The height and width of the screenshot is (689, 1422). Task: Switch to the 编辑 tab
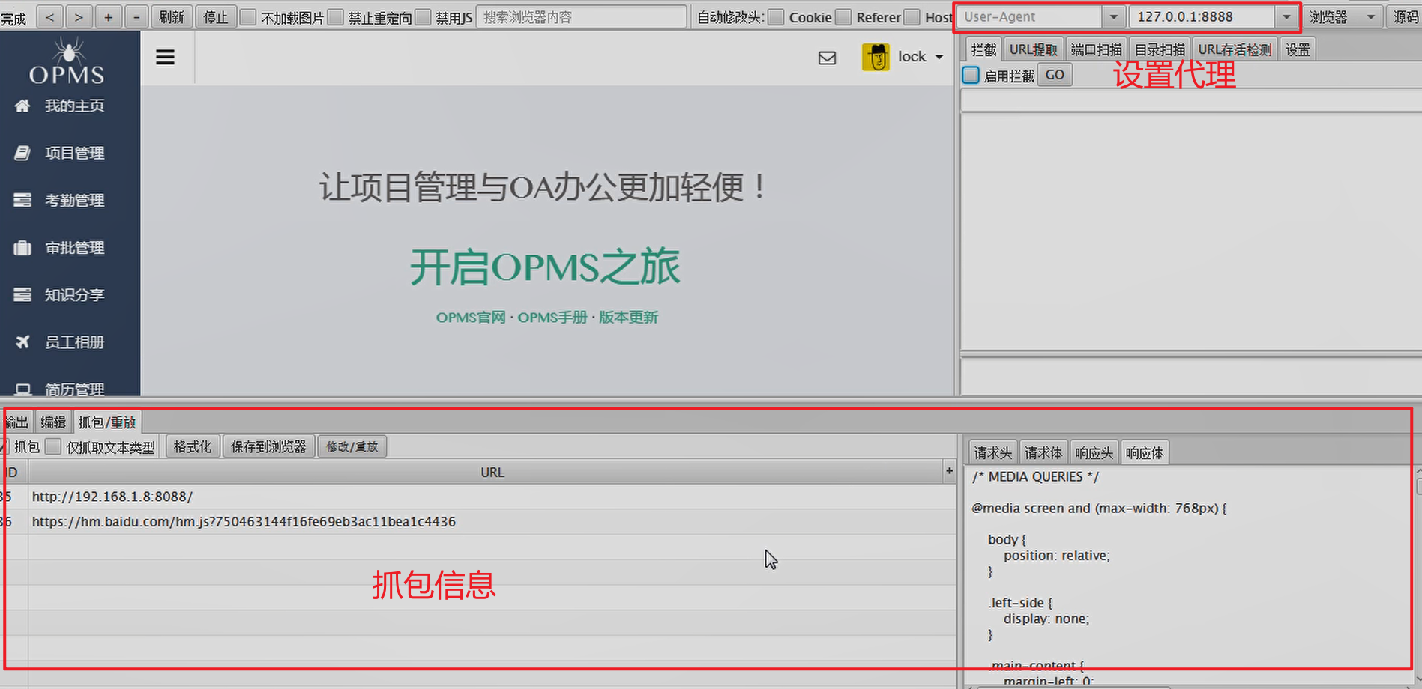coord(53,422)
